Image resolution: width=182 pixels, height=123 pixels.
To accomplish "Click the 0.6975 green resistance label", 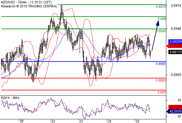I will (161, 7).
